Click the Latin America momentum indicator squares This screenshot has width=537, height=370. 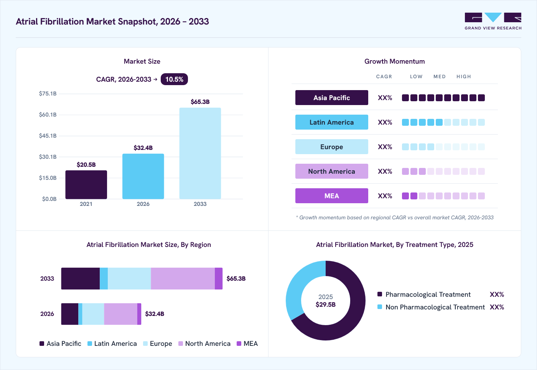click(443, 122)
